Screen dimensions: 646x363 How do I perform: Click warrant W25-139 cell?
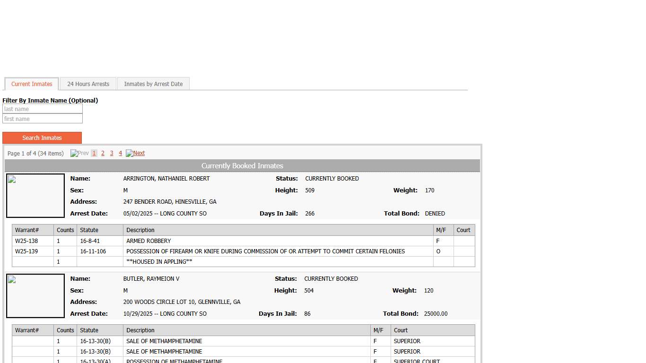(x=26, y=251)
